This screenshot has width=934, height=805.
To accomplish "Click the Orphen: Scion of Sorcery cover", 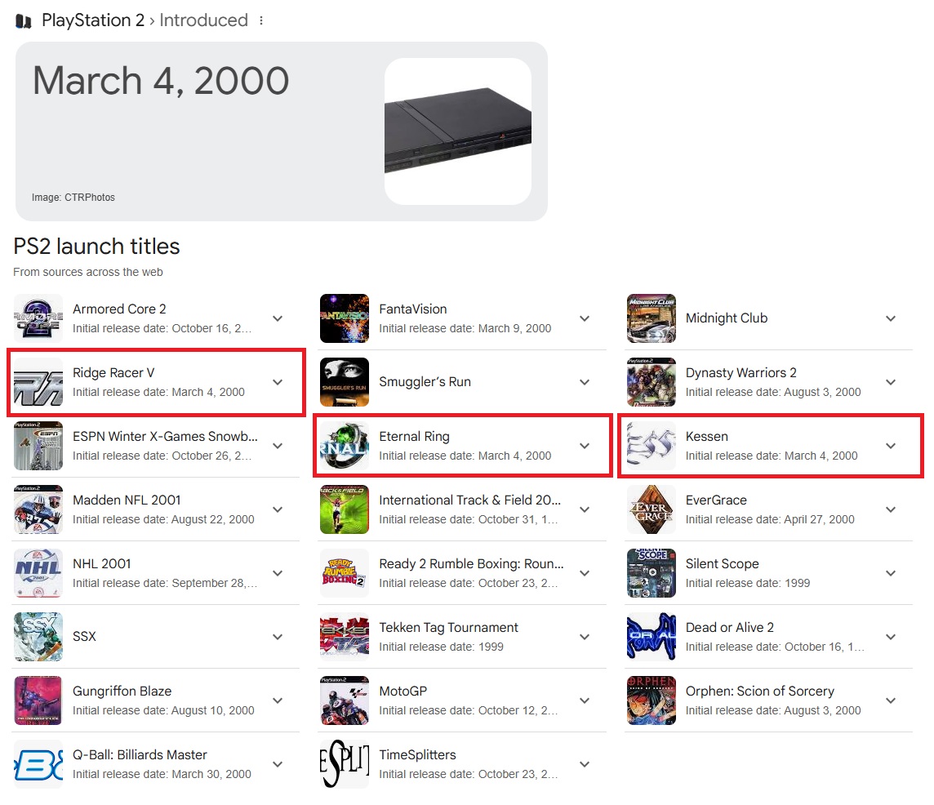I will (x=651, y=700).
